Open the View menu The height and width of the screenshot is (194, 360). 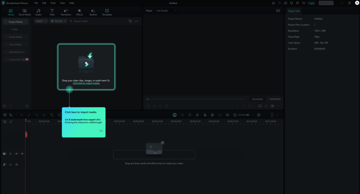63,3
